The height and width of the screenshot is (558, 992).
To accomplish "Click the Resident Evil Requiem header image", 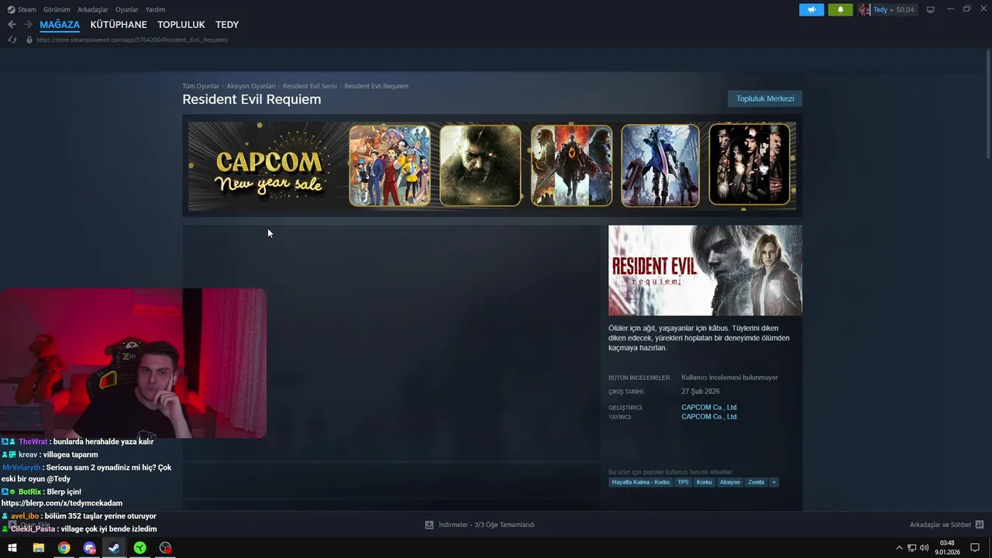I will click(x=705, y=270).
